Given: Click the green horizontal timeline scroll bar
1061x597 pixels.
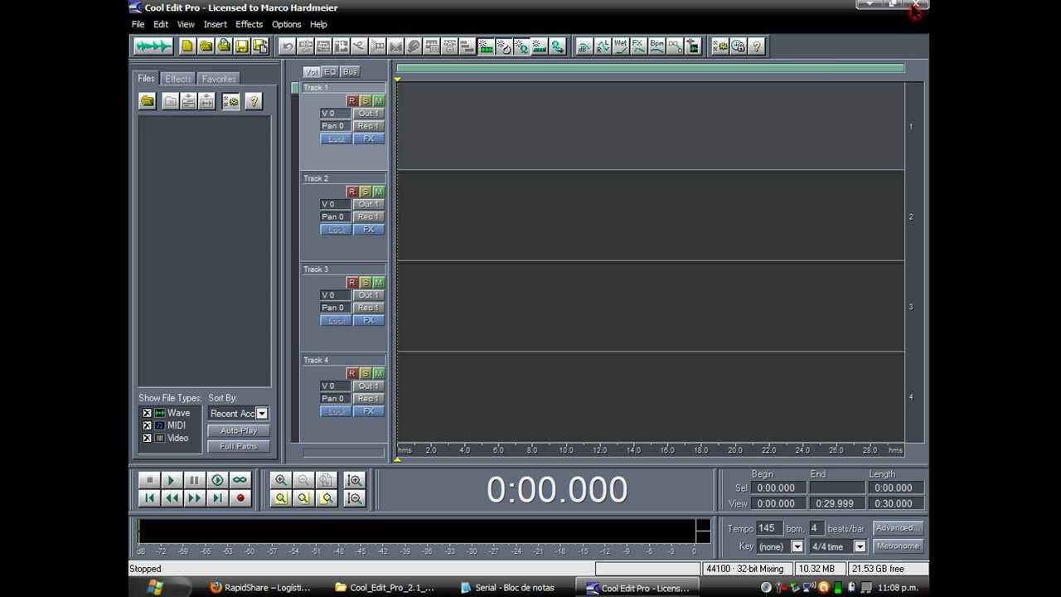Looking at the screenshot, I should [651, 69].
